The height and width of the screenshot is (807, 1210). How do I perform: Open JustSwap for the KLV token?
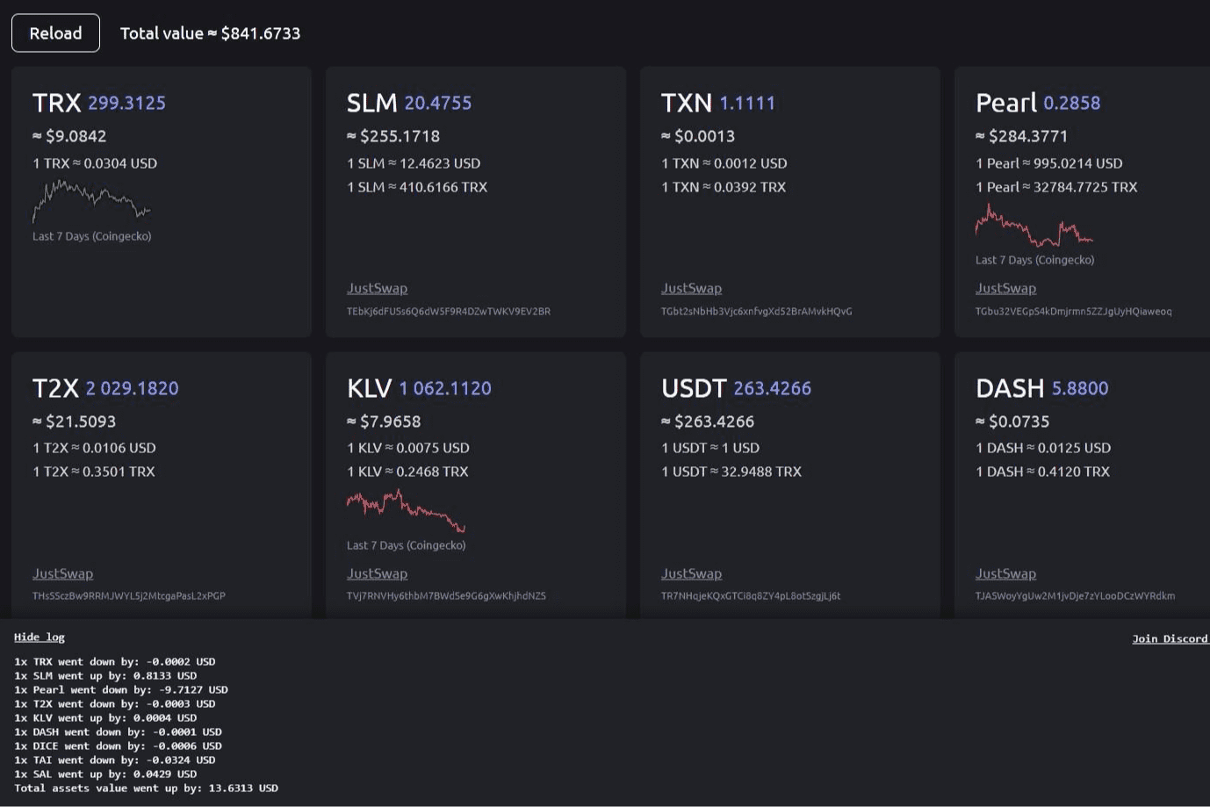(377, 573)
